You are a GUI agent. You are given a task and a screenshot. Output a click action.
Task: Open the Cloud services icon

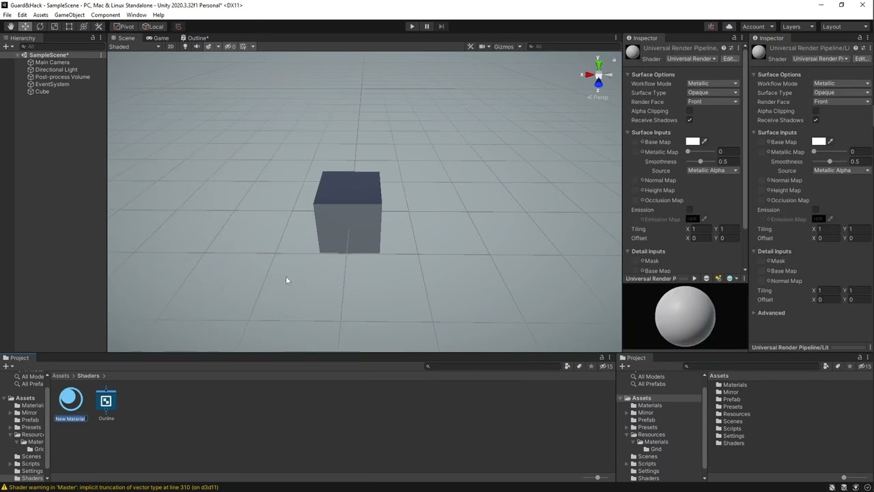[729, 27]
